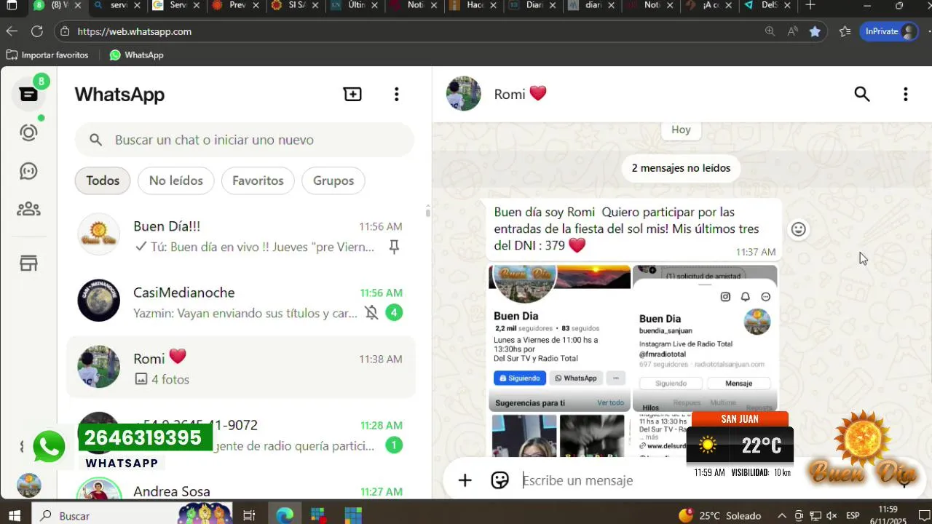Search within the Romi conversation
932x524 pixels.
[x=862, y=94]
